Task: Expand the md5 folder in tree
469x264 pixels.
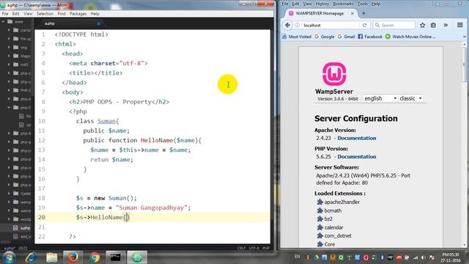Action: click(9, 65)
